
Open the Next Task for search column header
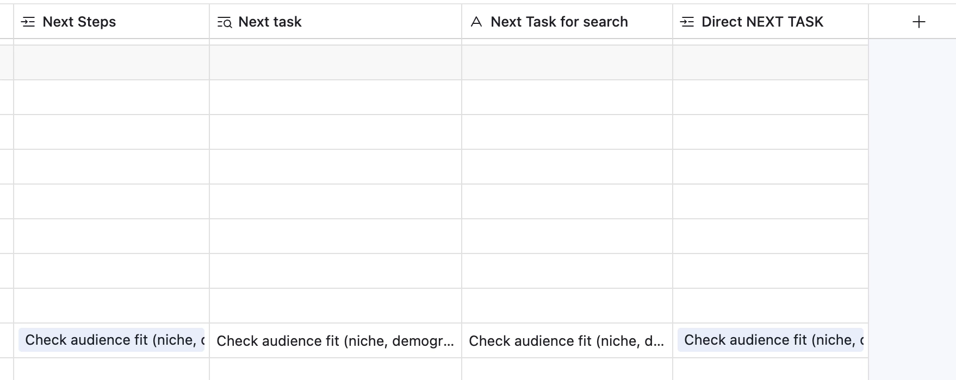559,22
